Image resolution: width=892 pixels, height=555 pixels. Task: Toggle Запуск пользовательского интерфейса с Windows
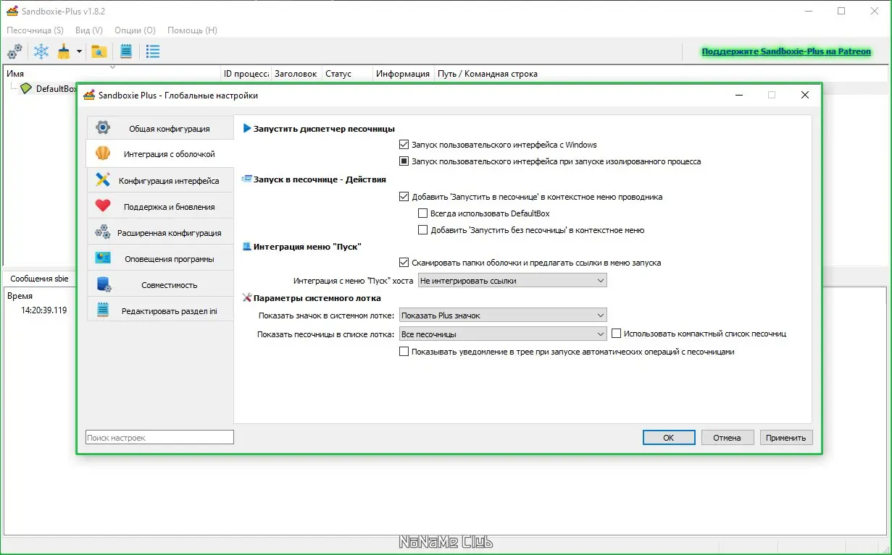point(404,145)
